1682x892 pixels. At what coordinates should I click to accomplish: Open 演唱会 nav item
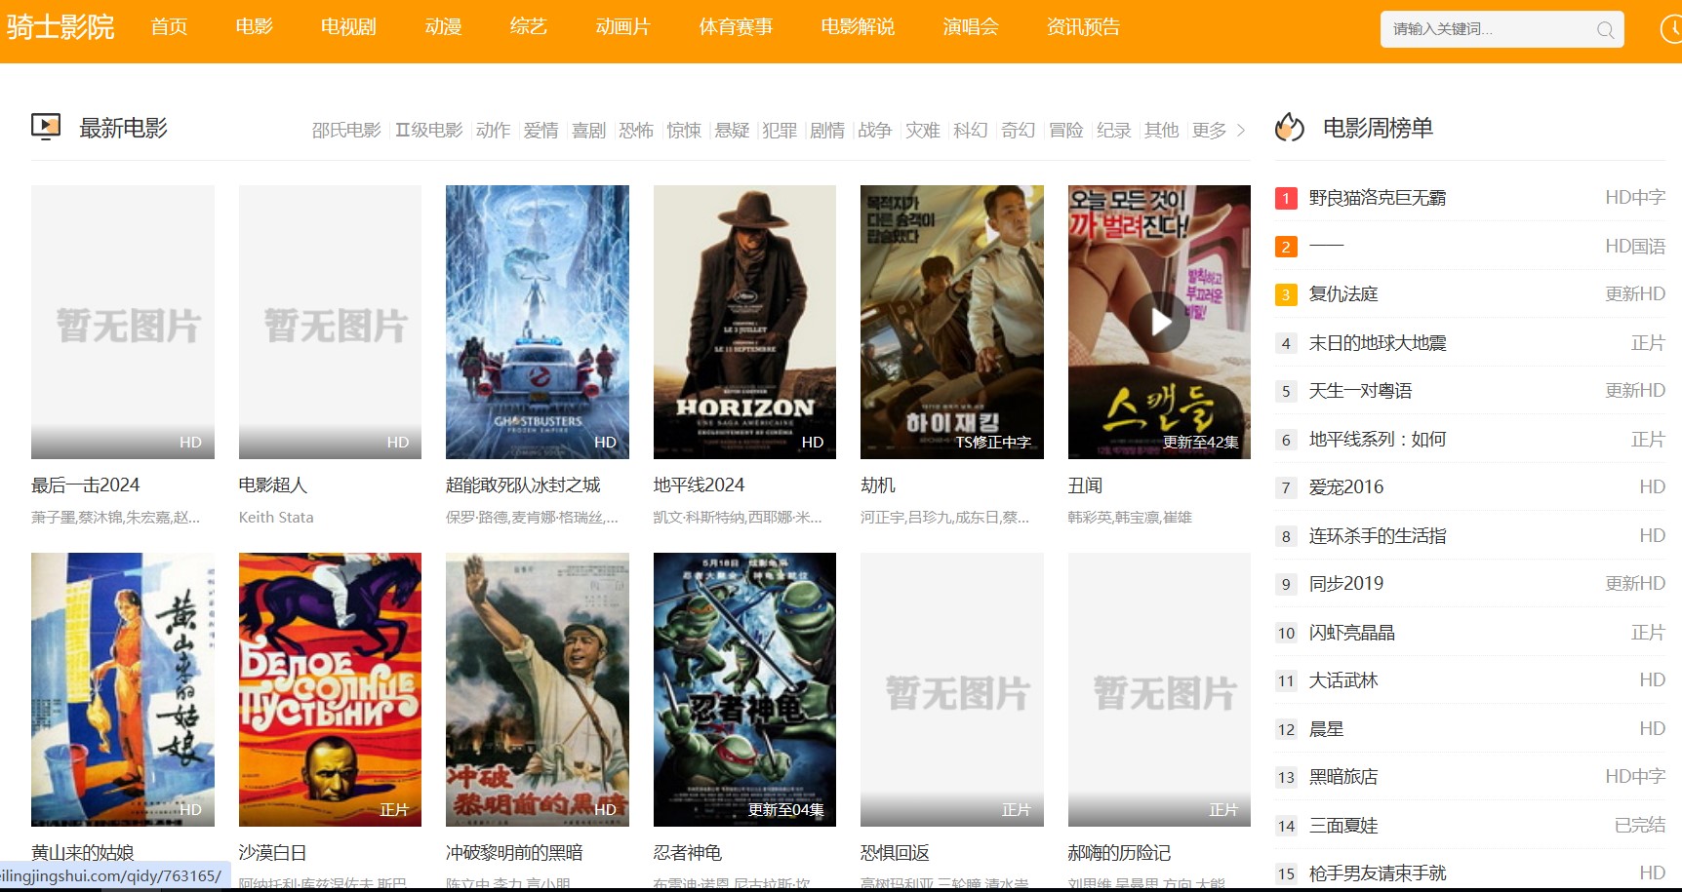pos(971,27)
